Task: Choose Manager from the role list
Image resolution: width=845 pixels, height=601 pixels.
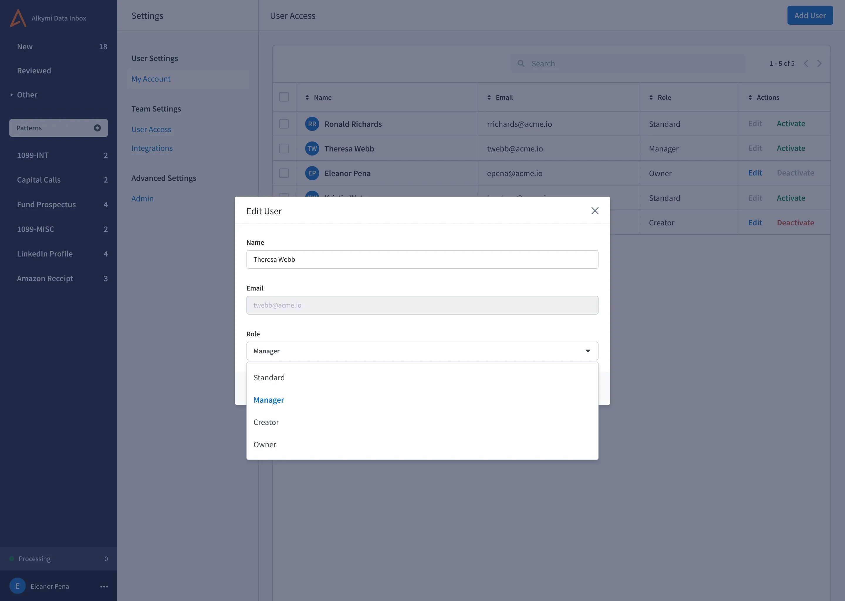Action: tap(422, 400)
